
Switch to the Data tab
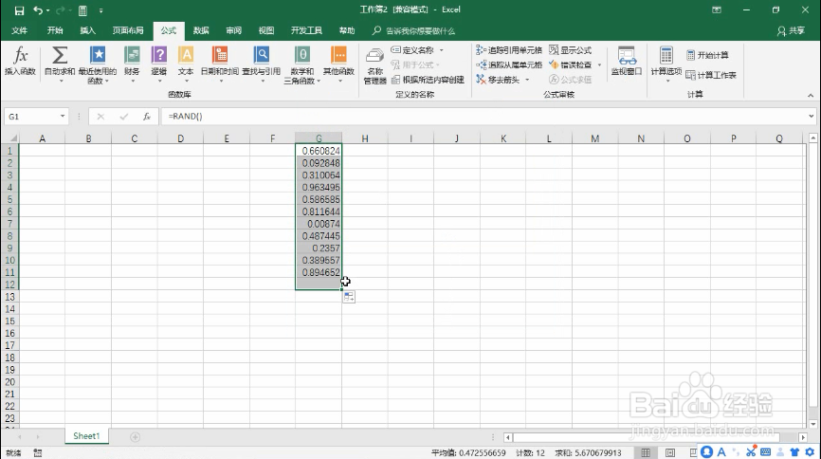click(x=201, y=31)
